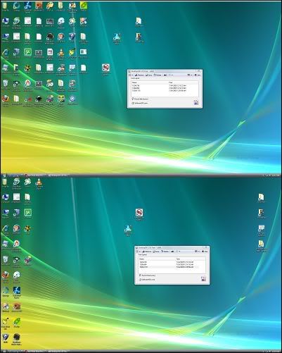Screen dimensions: 282x353
Task: Open the leftmost toolbar dropdown in upper DesktopOK
Action: pos(131,75)
